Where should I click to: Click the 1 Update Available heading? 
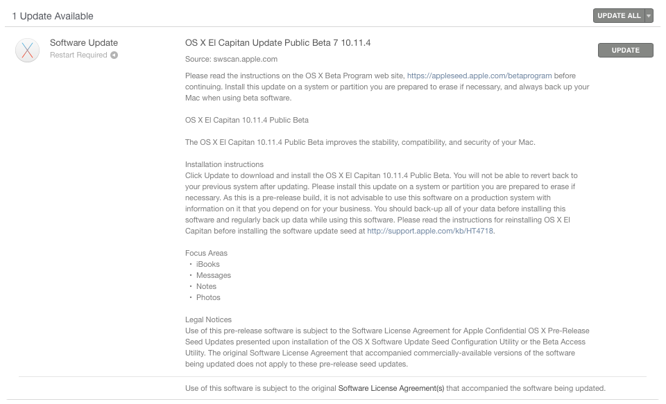click(53, 16)
